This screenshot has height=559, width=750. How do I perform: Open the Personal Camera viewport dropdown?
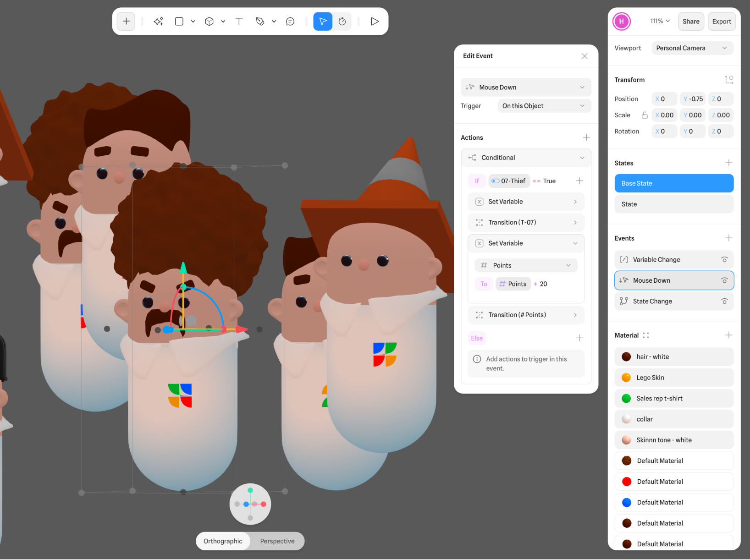coord(692,48)
